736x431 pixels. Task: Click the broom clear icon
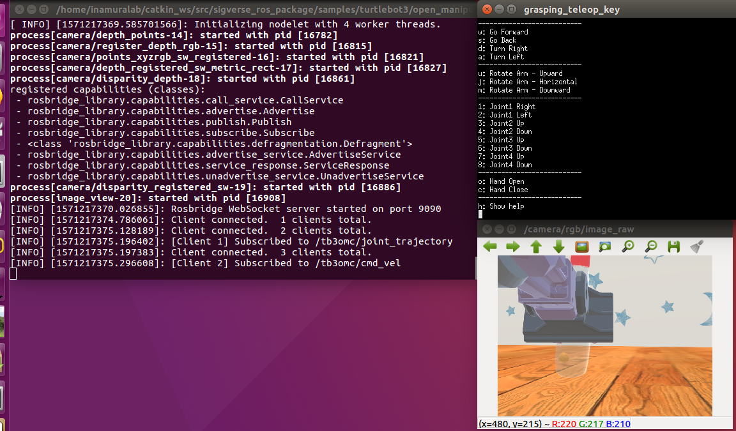coord(696,246)
